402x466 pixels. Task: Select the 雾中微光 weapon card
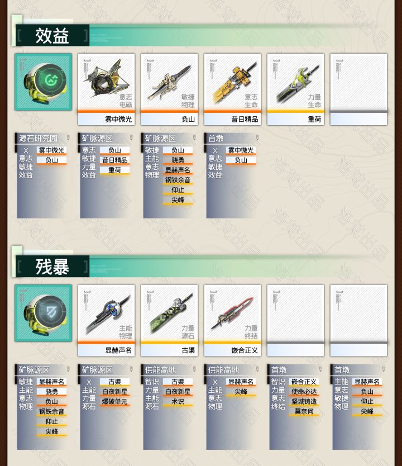pyautogui.click(x=106, y=89)
